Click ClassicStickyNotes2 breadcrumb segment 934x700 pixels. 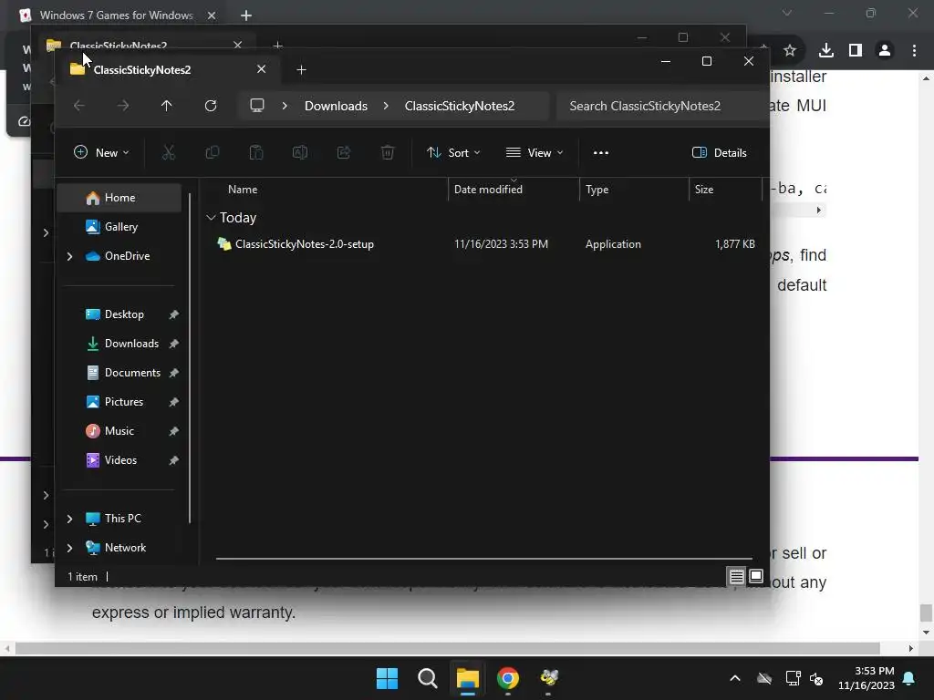tap(460, 106)
